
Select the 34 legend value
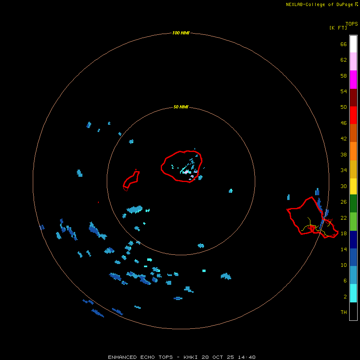coord(344,170)
